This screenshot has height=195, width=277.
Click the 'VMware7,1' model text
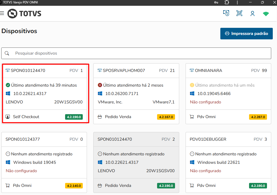click(164, 102)
